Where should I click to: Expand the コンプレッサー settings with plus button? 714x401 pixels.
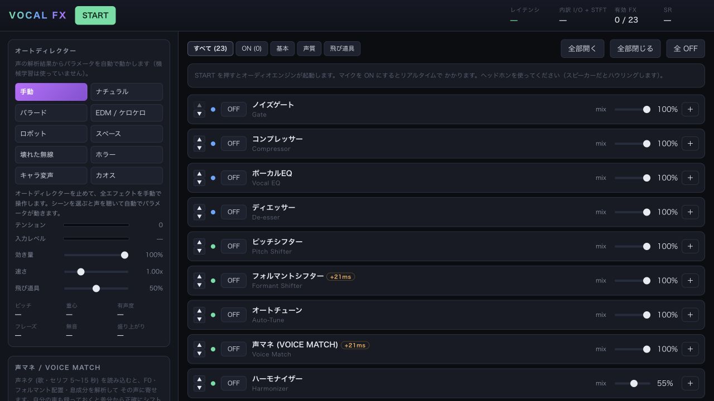(690, 144)
